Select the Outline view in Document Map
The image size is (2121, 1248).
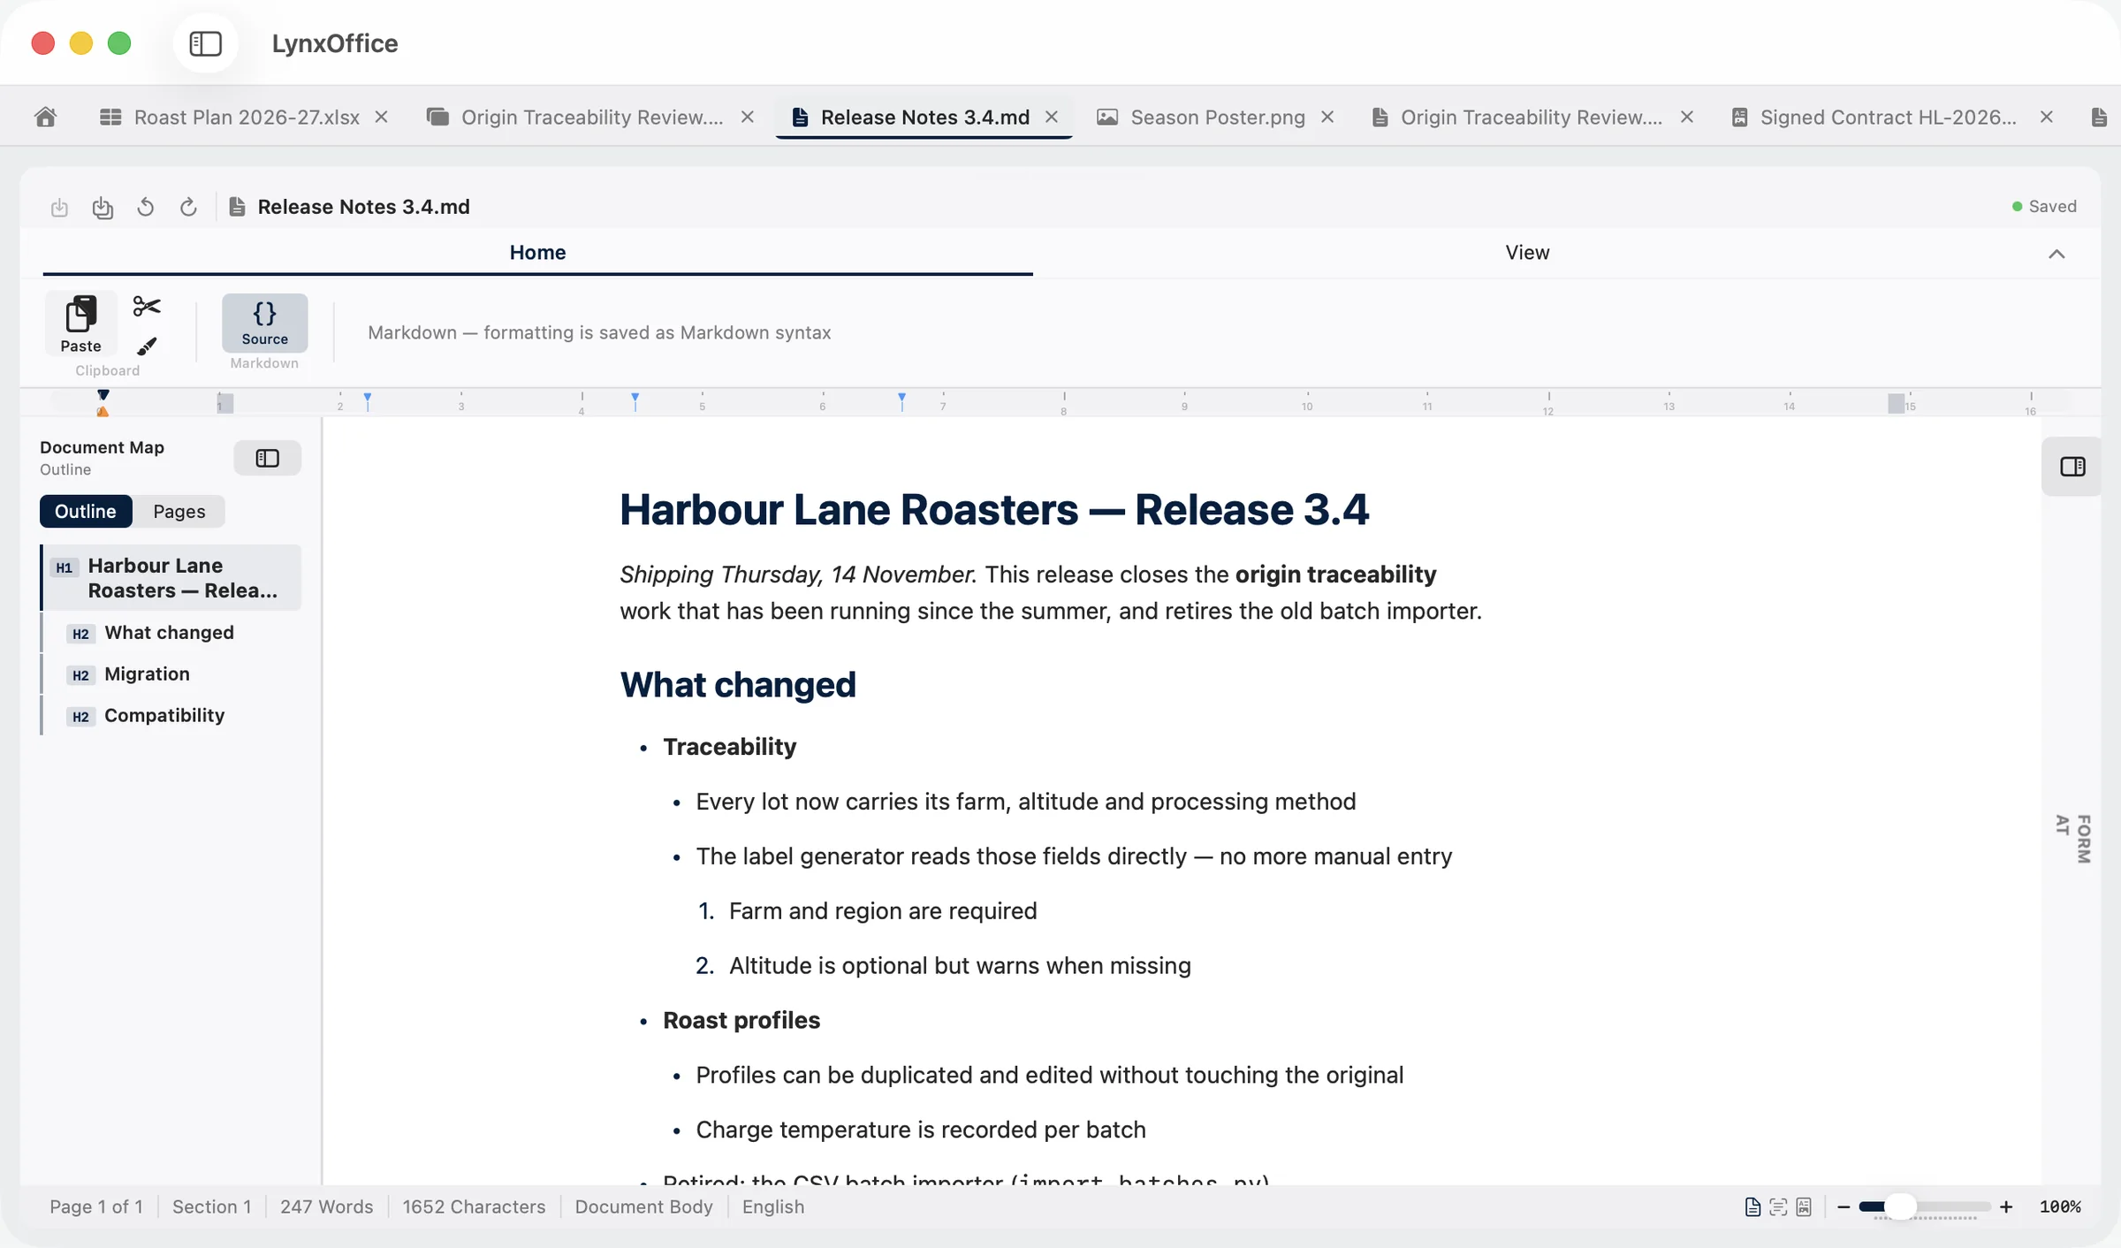[86, 511]
